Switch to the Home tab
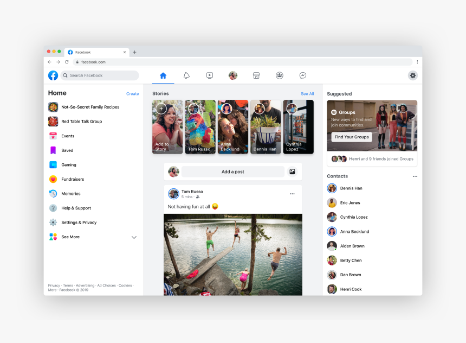 pos(163,75)
